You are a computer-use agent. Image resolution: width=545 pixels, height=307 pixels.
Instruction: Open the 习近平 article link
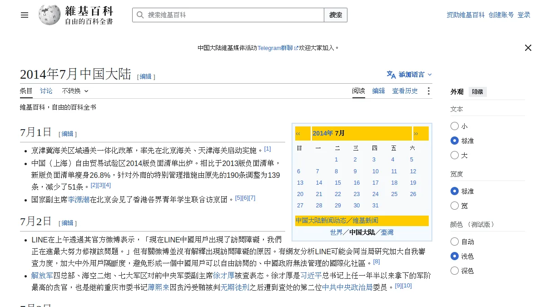[x=311, y=276]
